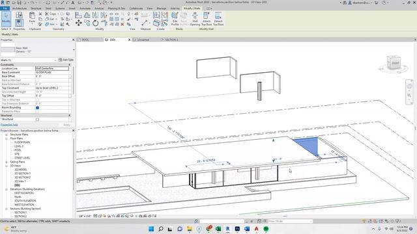Viewport: 417px width, 234px height.
Task: Open Photoshop from the Windows taskbar
Action: click(237, 229)
